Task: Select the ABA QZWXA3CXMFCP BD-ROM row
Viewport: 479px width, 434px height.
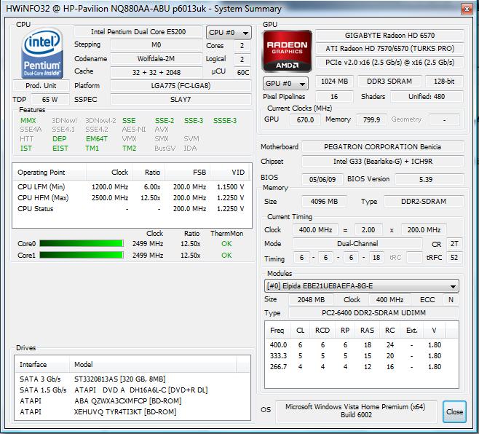Action: coord(132,401)
